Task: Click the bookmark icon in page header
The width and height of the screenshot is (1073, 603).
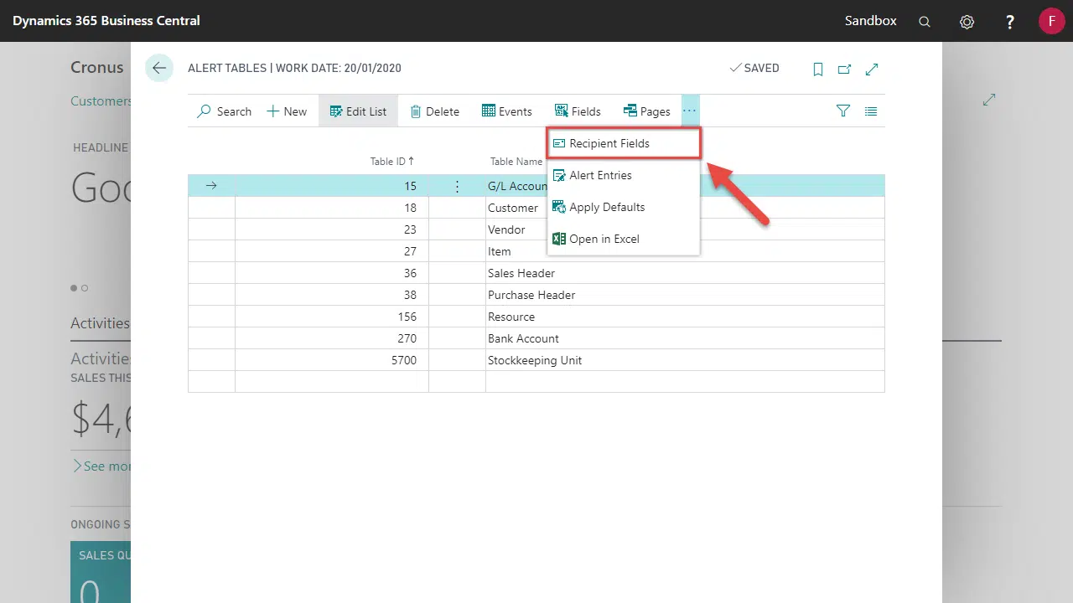Action: pyautogui.click(x=818, y=70)
